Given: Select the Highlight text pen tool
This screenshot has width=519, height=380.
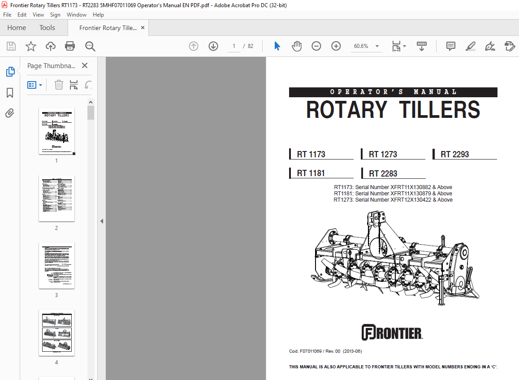Looking at the screenshot, I should click(x=470, y=46).
